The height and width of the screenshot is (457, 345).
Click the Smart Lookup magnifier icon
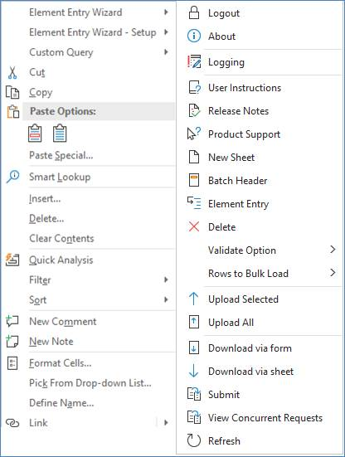click(12, 177)
